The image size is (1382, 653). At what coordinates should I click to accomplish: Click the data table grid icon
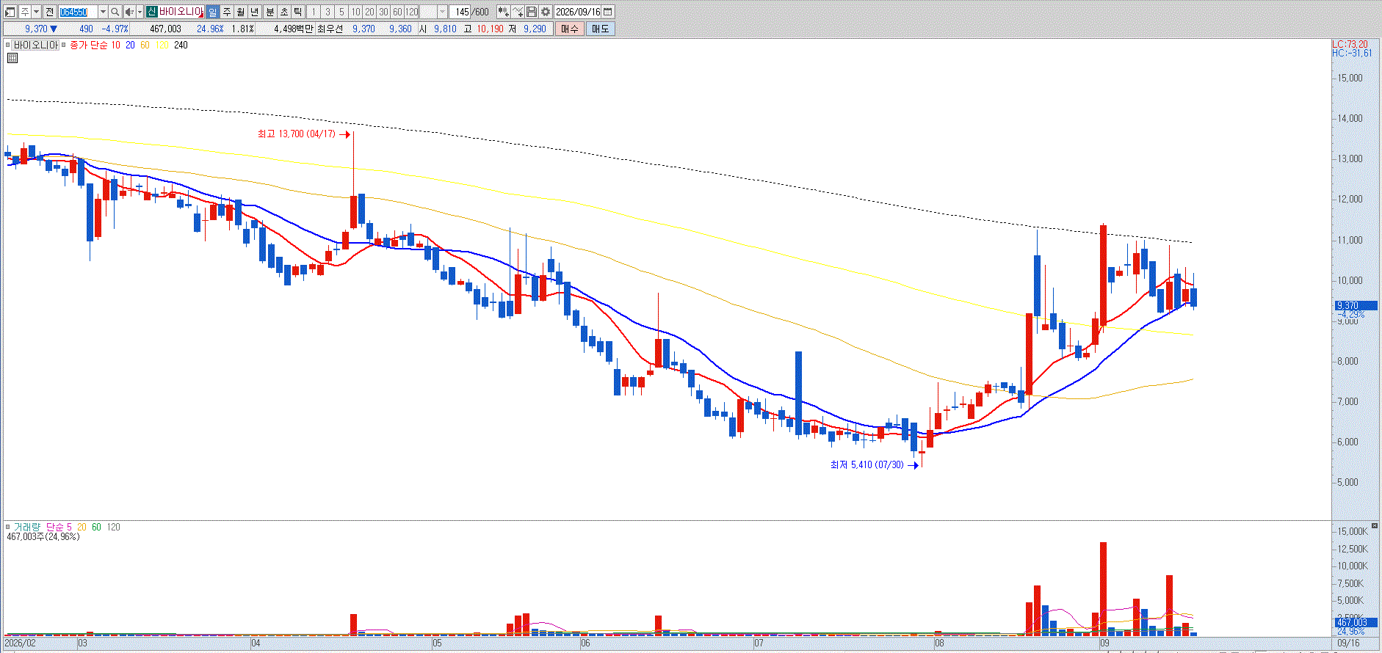12,57
